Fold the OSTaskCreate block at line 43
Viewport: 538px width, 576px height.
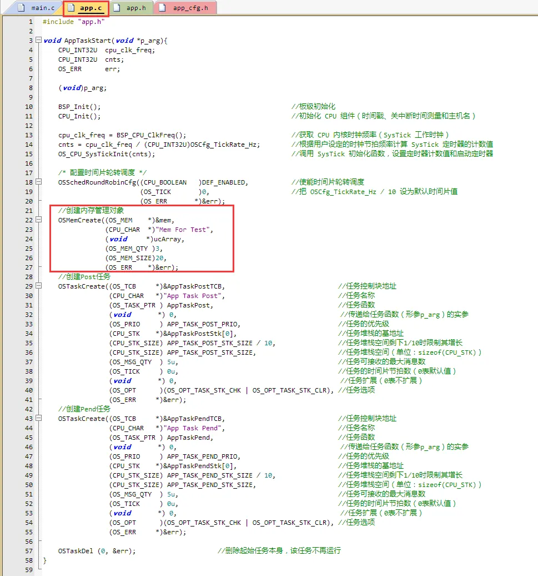point(38,419)
